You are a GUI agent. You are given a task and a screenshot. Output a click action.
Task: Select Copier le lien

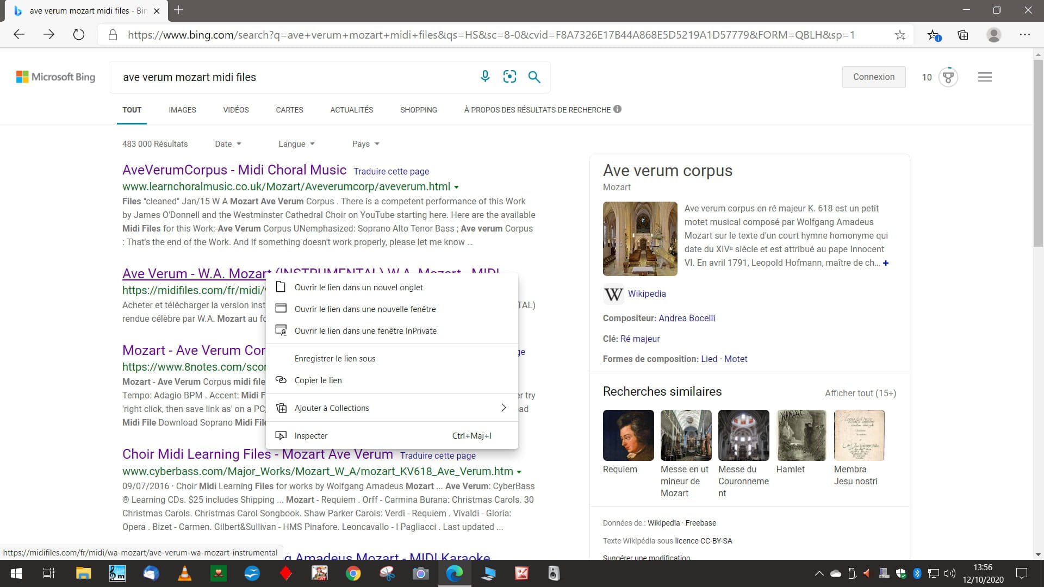[x=391, y=380]
